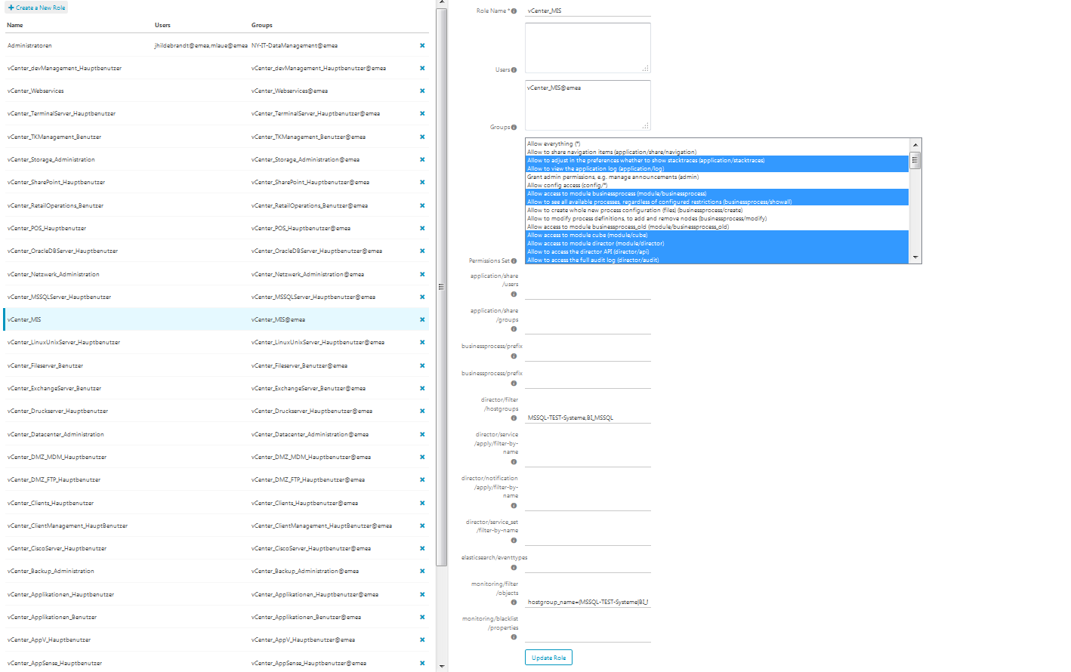Screen dimensions: 1071x672
Task: Remove vCenter_OracleDBServer_Hauptbenutzer via x icon
Action: [x=422, y=251]
